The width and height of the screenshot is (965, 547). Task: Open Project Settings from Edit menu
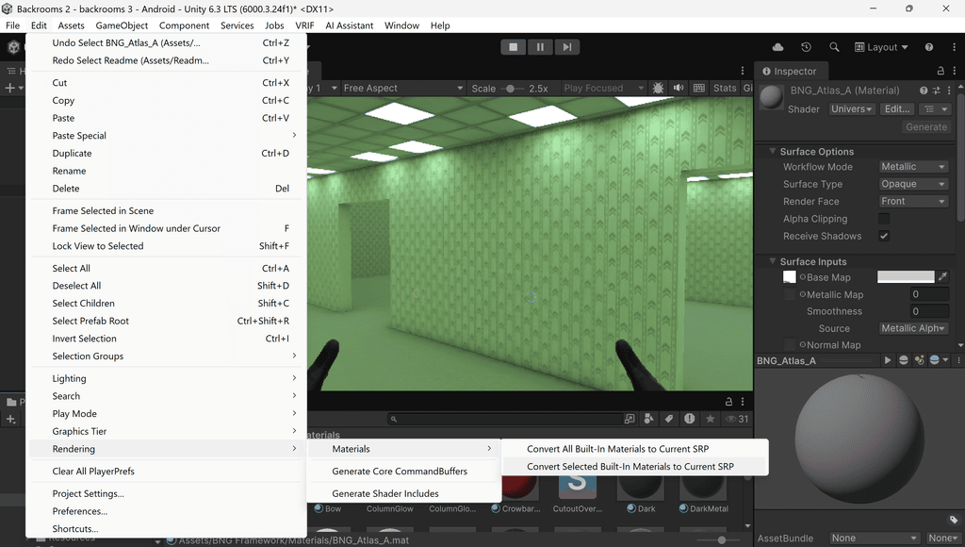(x=166, y=493)
